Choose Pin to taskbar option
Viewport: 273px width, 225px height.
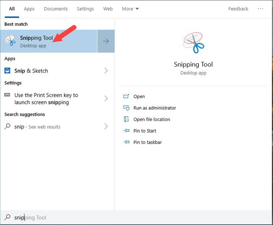tap(147, 142)
